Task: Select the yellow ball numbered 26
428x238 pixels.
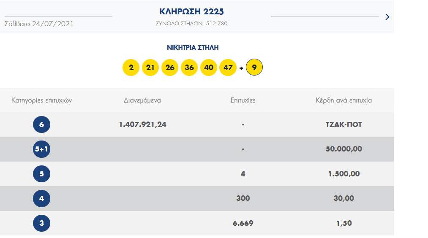Action: coord(170,68)
